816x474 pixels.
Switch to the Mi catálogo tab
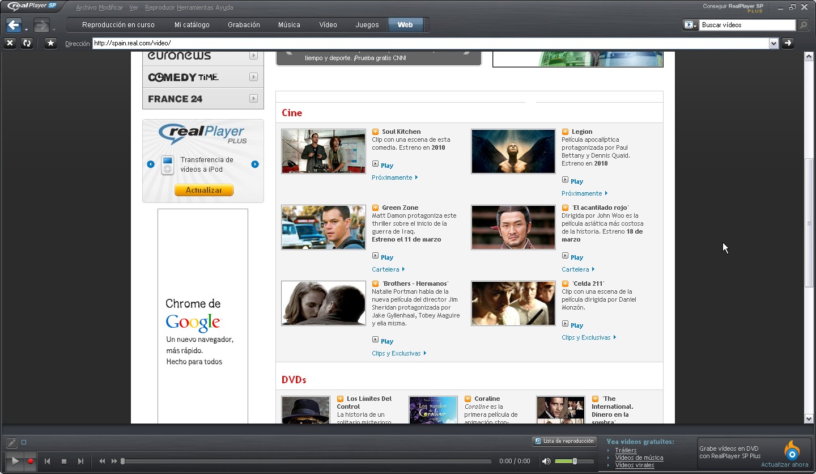coord(192,25)
